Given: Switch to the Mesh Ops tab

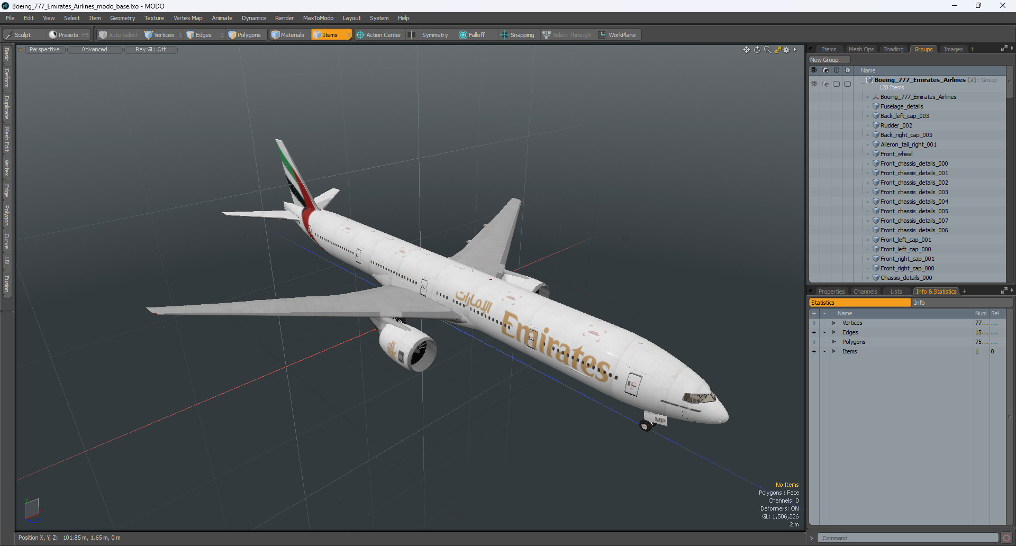Looking at the screenshot, I should click(x=861, y=49).
